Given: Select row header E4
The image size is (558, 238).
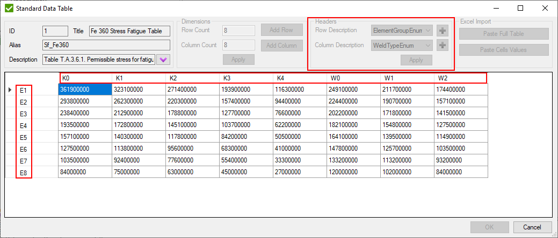Looking at the screenshot, I should click(x=32, y=125).
